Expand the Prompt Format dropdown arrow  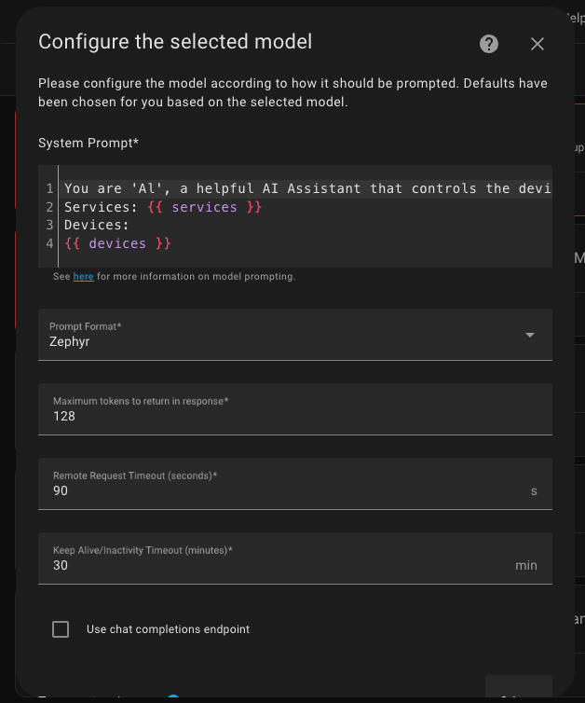click(x=529, y=335)
